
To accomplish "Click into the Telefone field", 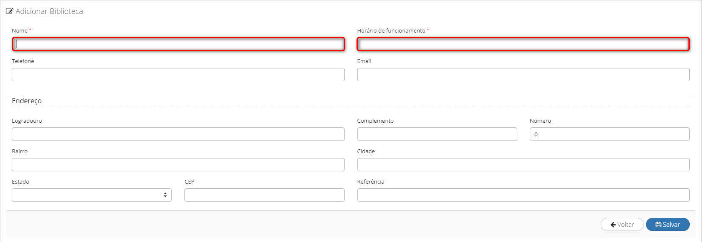I will 178,74.
